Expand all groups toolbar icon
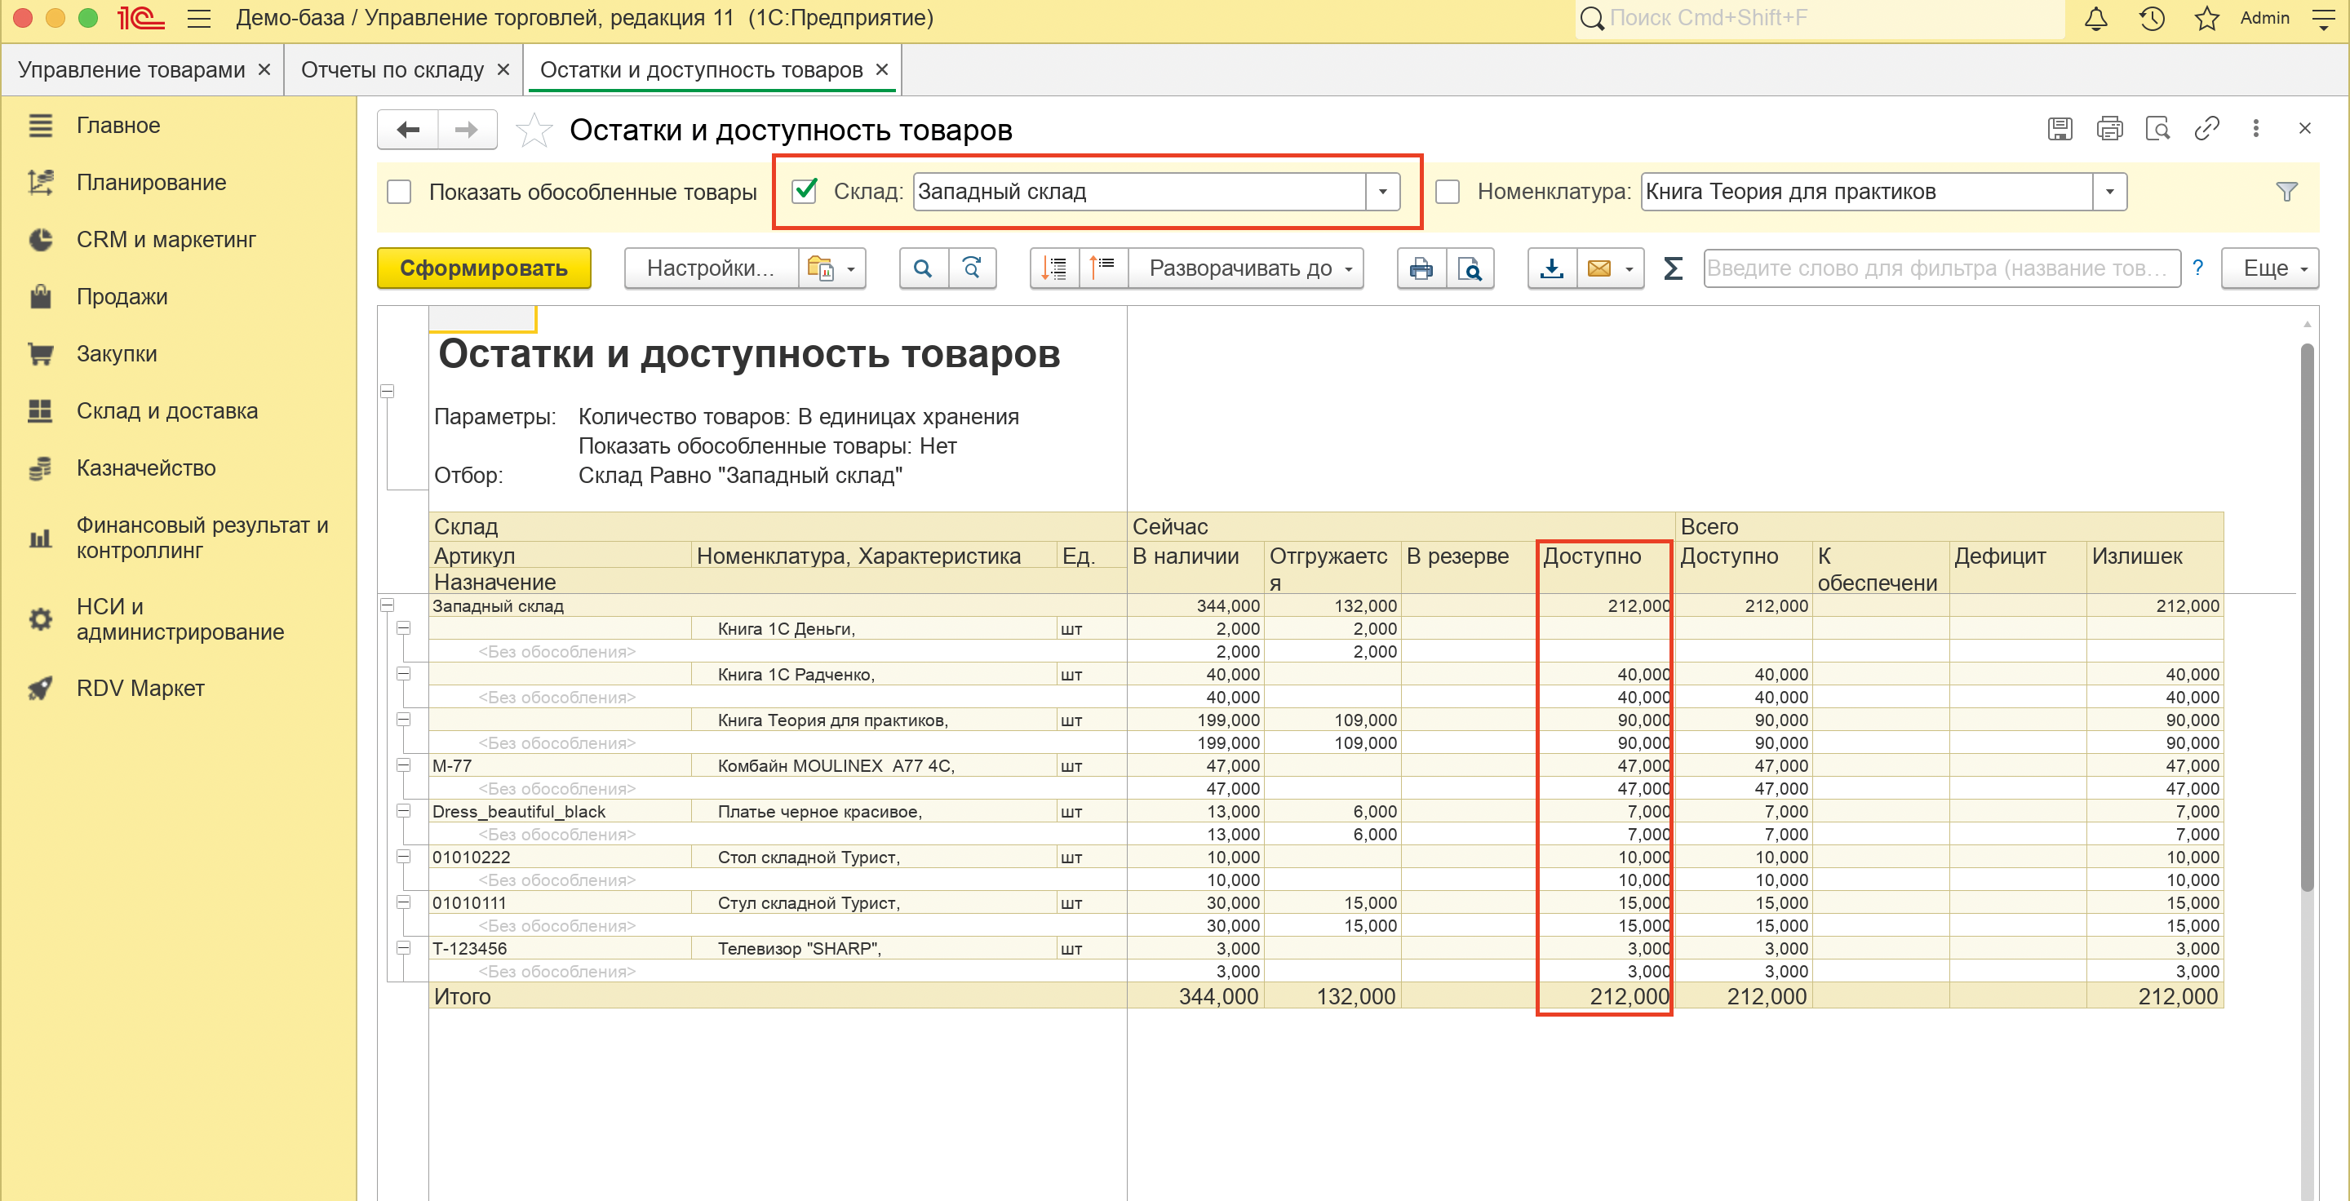This screenshot has width=2350, height=1201. click(x=1103, y=268)
